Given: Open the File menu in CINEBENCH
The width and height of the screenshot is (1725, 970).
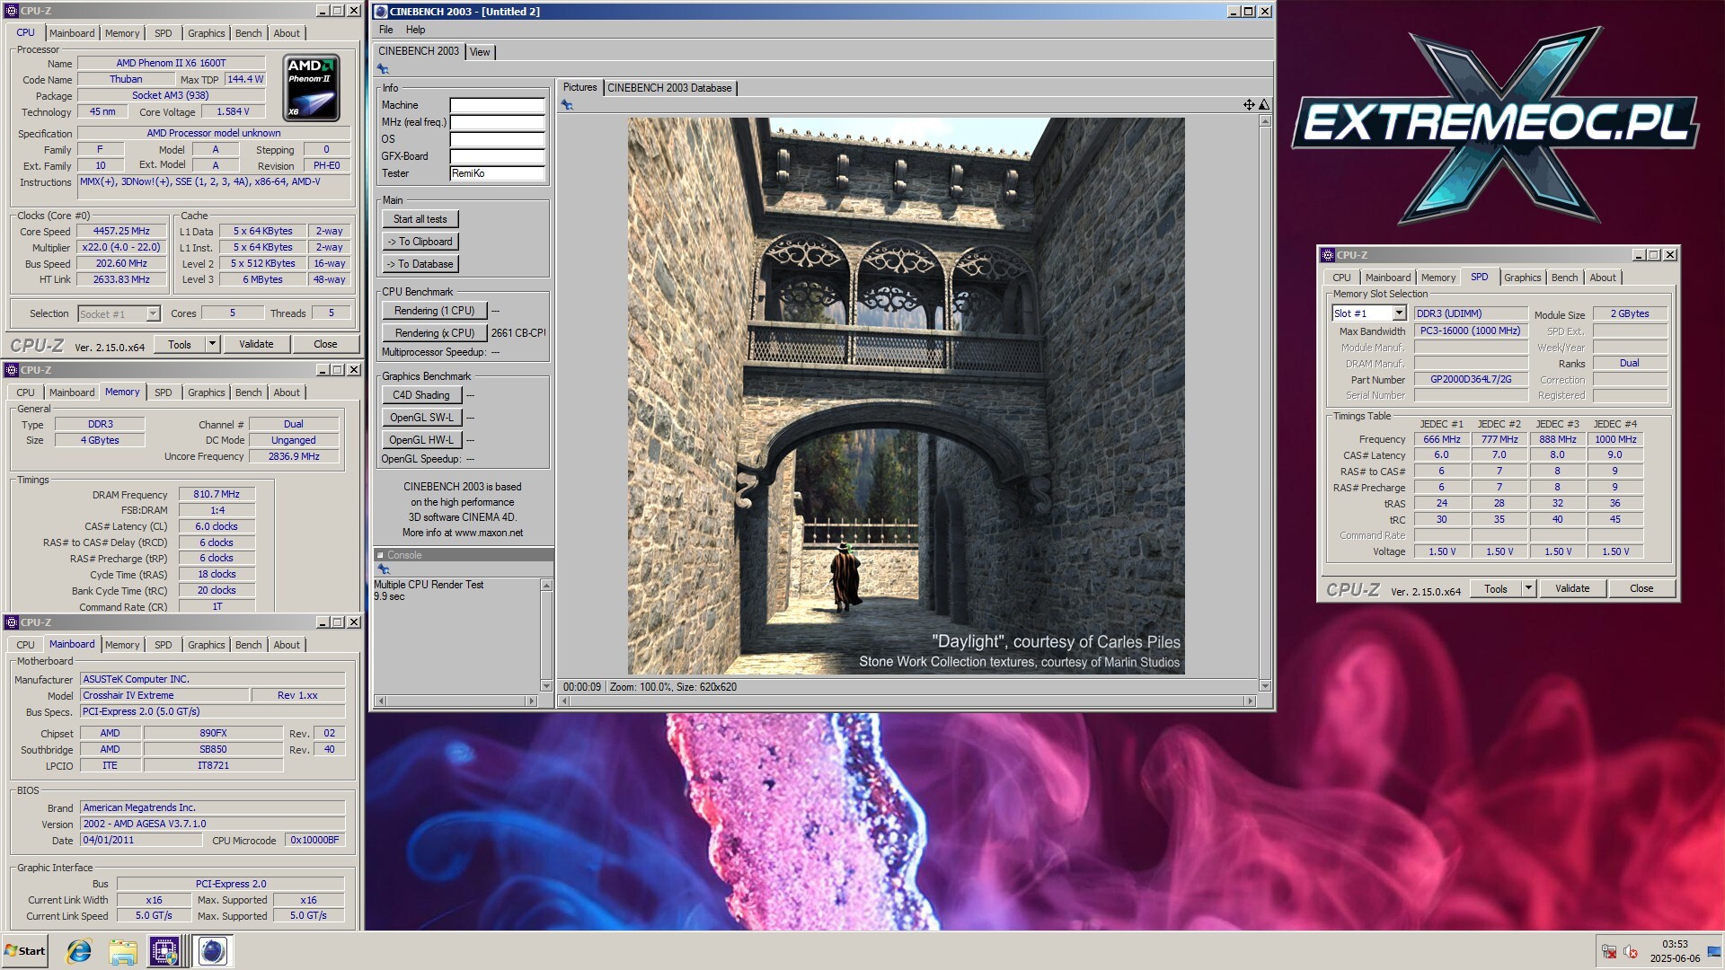Looking at the screenshot, I should [x=385, y=30].
